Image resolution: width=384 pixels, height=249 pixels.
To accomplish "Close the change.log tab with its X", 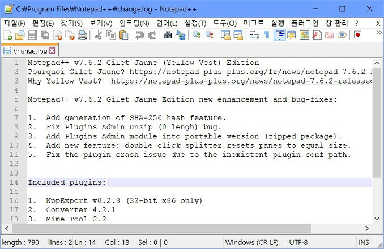I will coord(52,51).
